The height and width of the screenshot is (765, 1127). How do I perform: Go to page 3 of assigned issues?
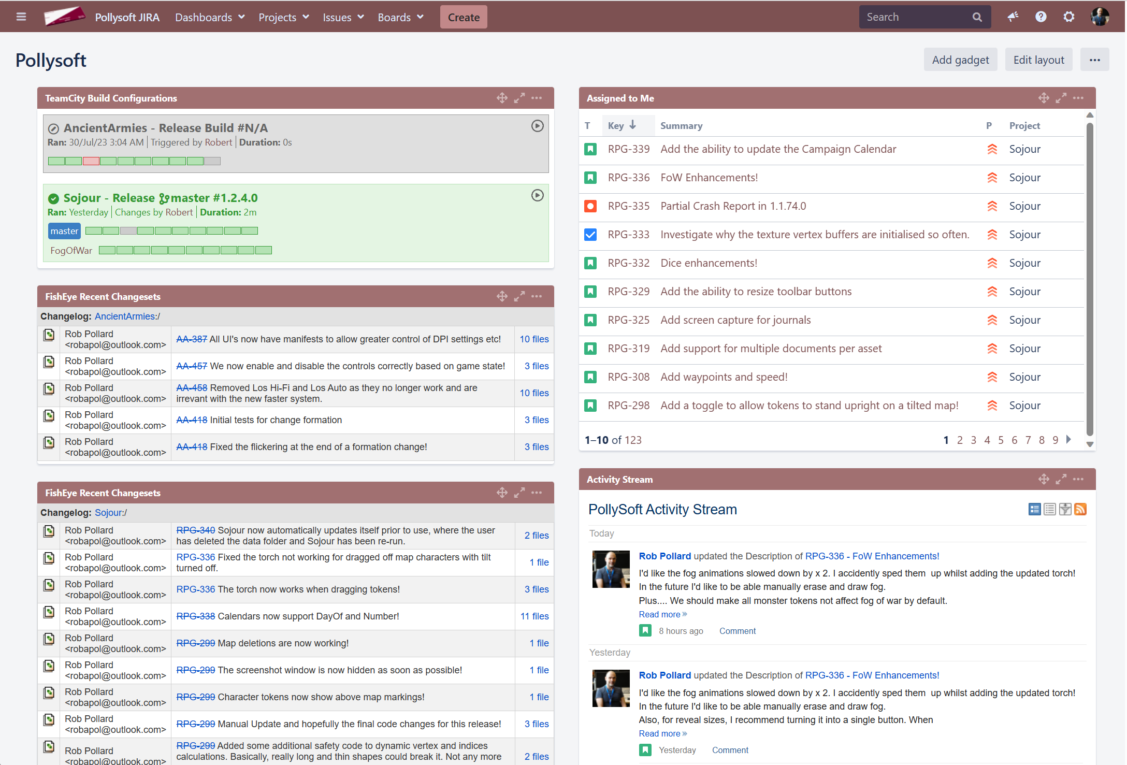pyautogui.click(x=973, y=440)
